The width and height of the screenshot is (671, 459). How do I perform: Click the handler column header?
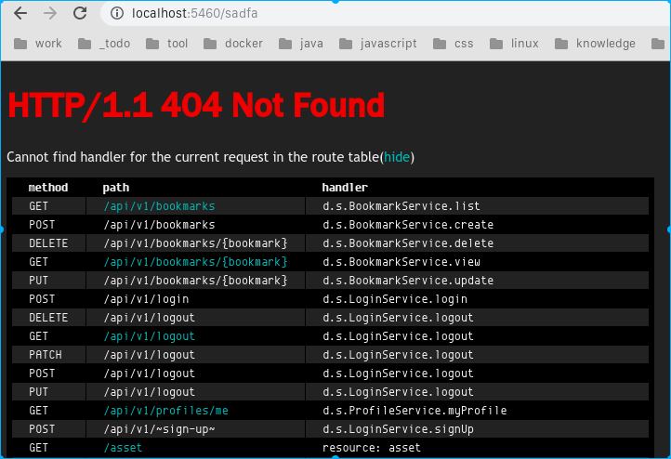click(x=345, y=188)
